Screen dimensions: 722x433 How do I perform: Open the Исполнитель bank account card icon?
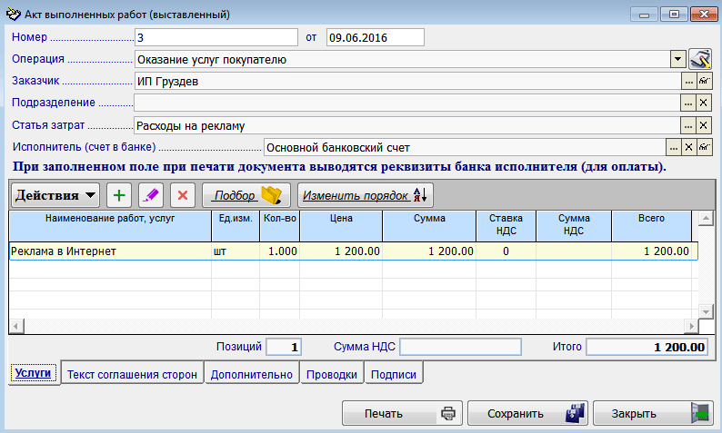pos(705,148)
